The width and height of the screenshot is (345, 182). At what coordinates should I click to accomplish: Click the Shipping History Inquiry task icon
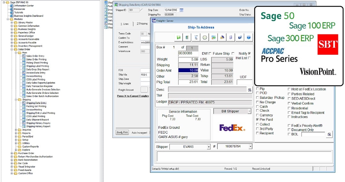[24, 123]
